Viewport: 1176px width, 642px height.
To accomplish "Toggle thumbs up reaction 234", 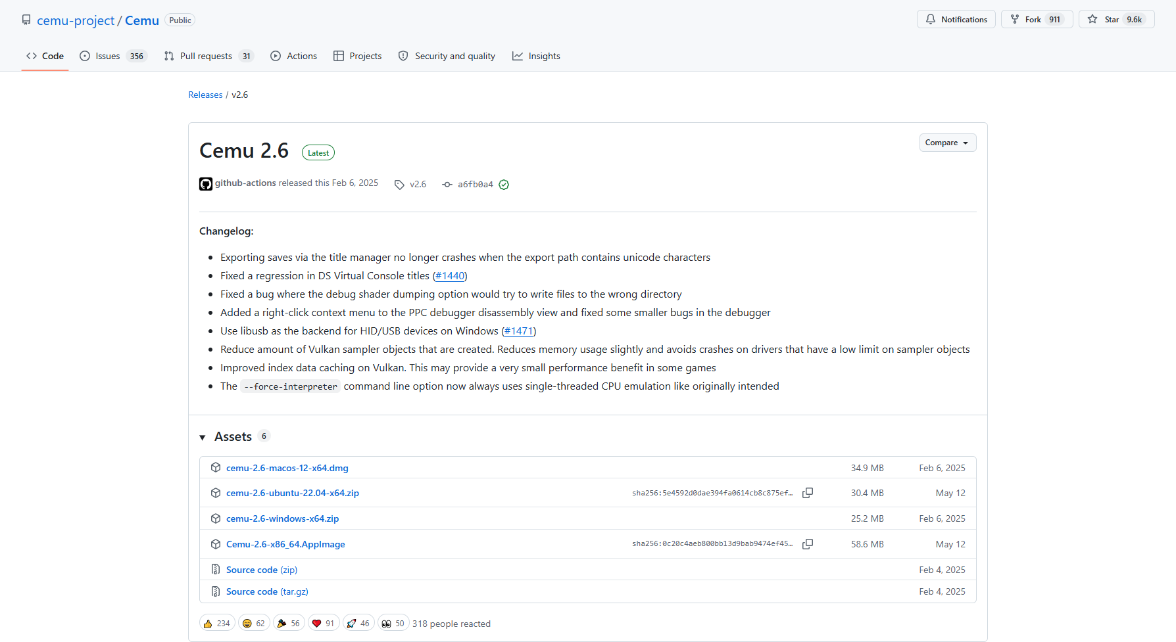I will pyautogui.click(x=217, y=623).
